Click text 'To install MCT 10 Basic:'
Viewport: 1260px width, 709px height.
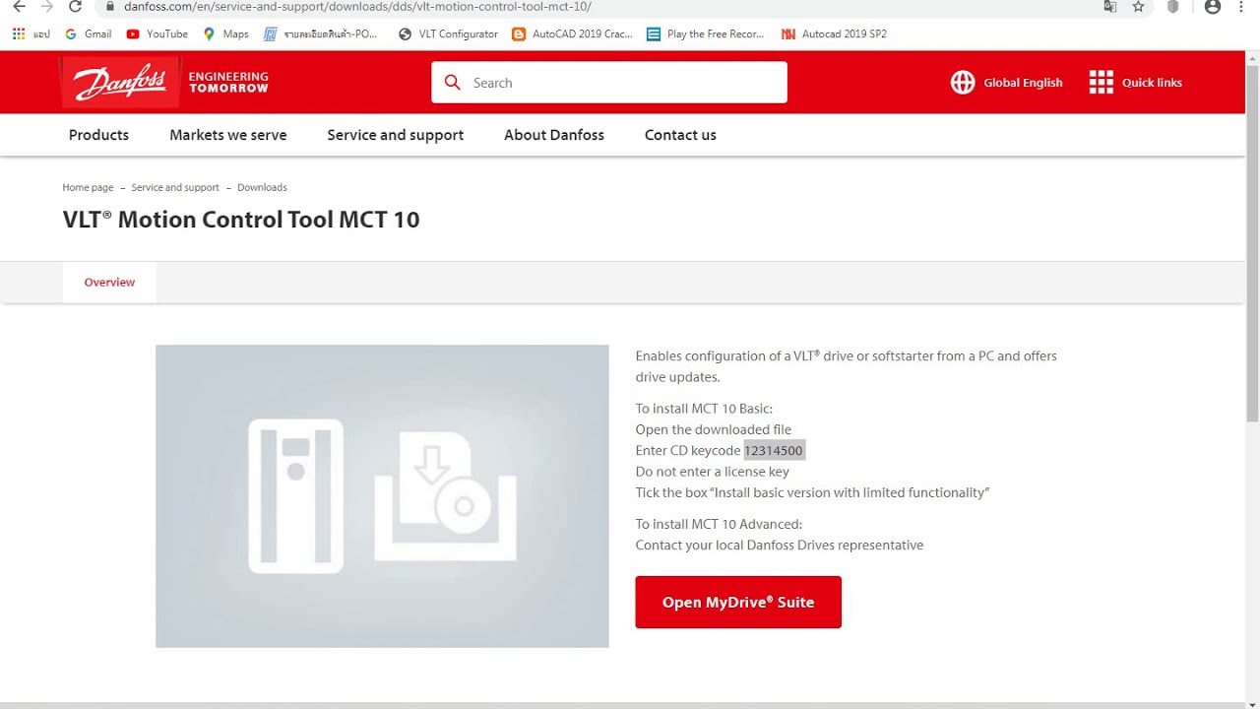[x=704, y=409]
